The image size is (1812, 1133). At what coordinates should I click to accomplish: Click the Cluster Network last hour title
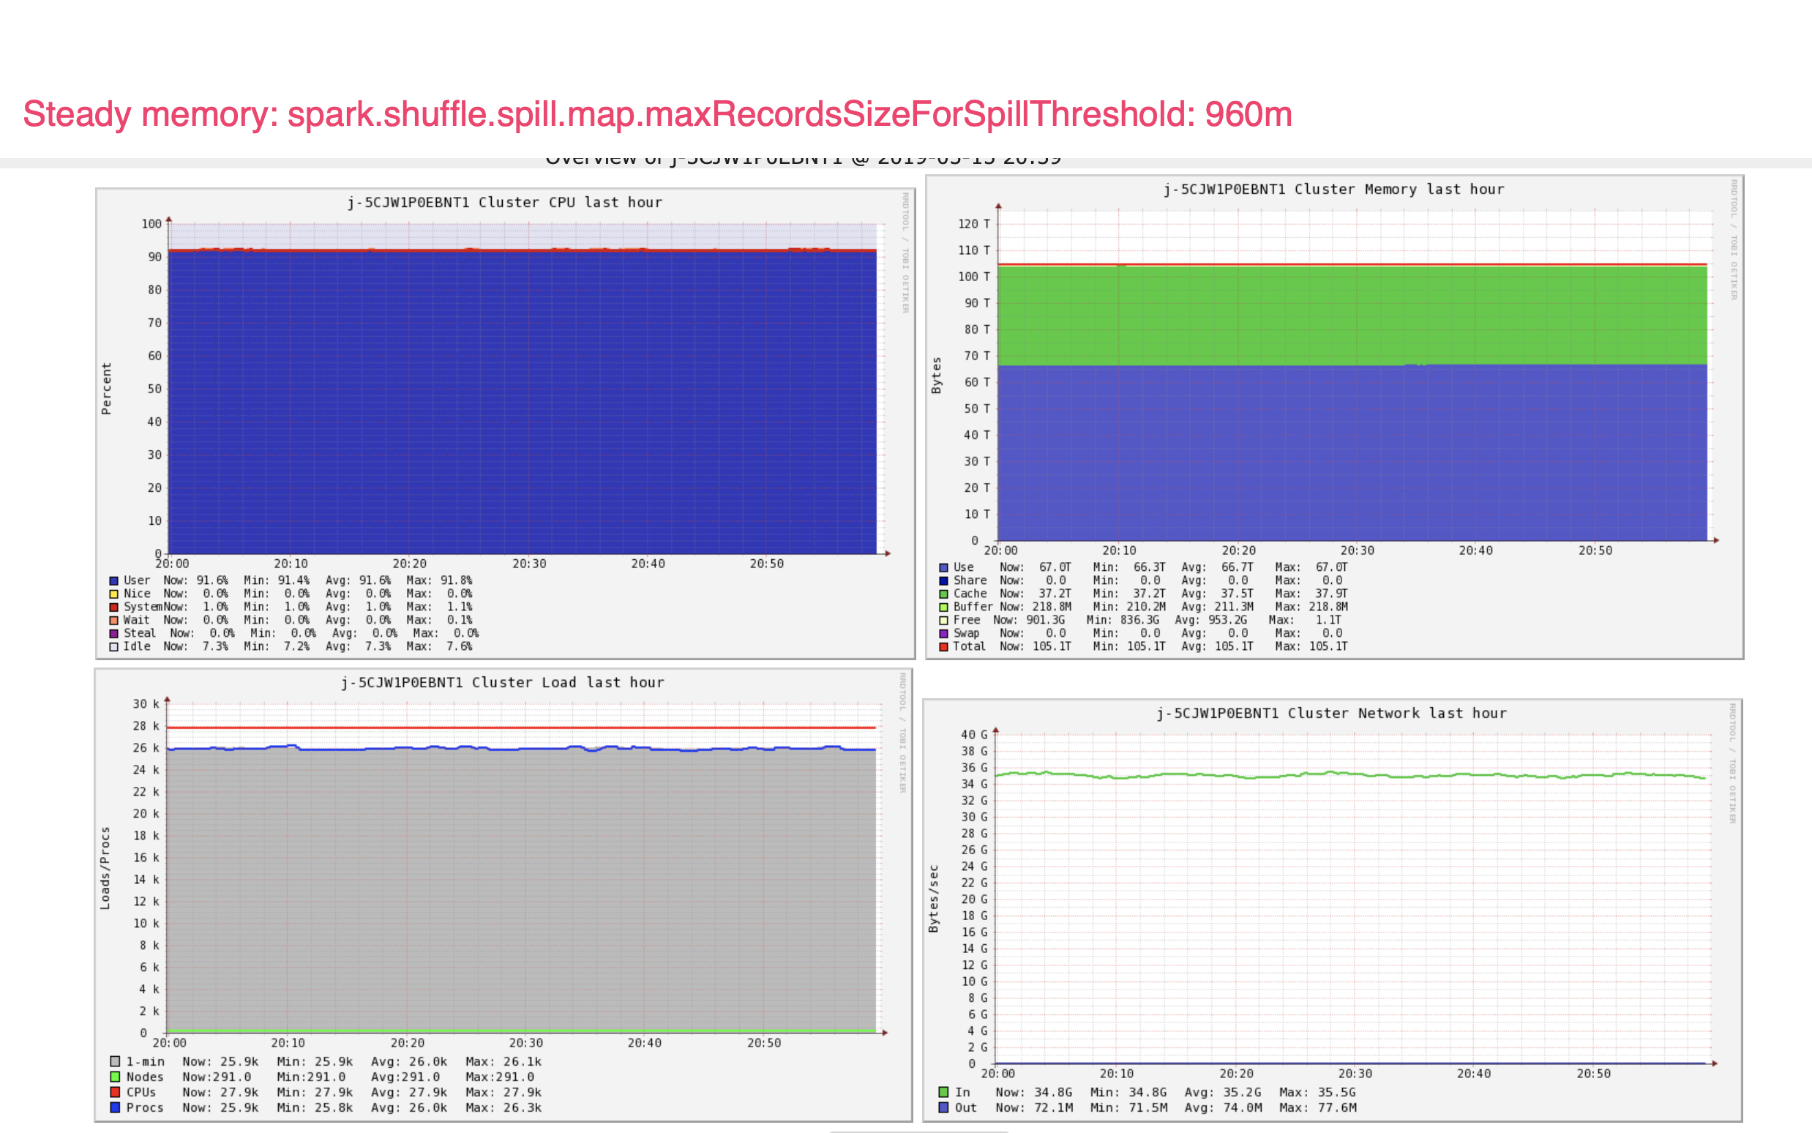coord(1331,714)
